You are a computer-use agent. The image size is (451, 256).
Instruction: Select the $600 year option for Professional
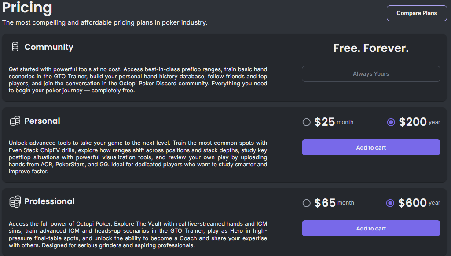(391, 203)
